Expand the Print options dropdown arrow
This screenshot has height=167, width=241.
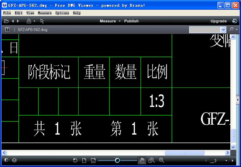pos(35,21)
